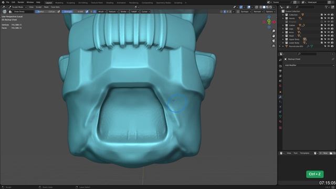Open the Cursor settings dropdown
Viewport: 336px width, 189px height.
(x=145, y=12)
